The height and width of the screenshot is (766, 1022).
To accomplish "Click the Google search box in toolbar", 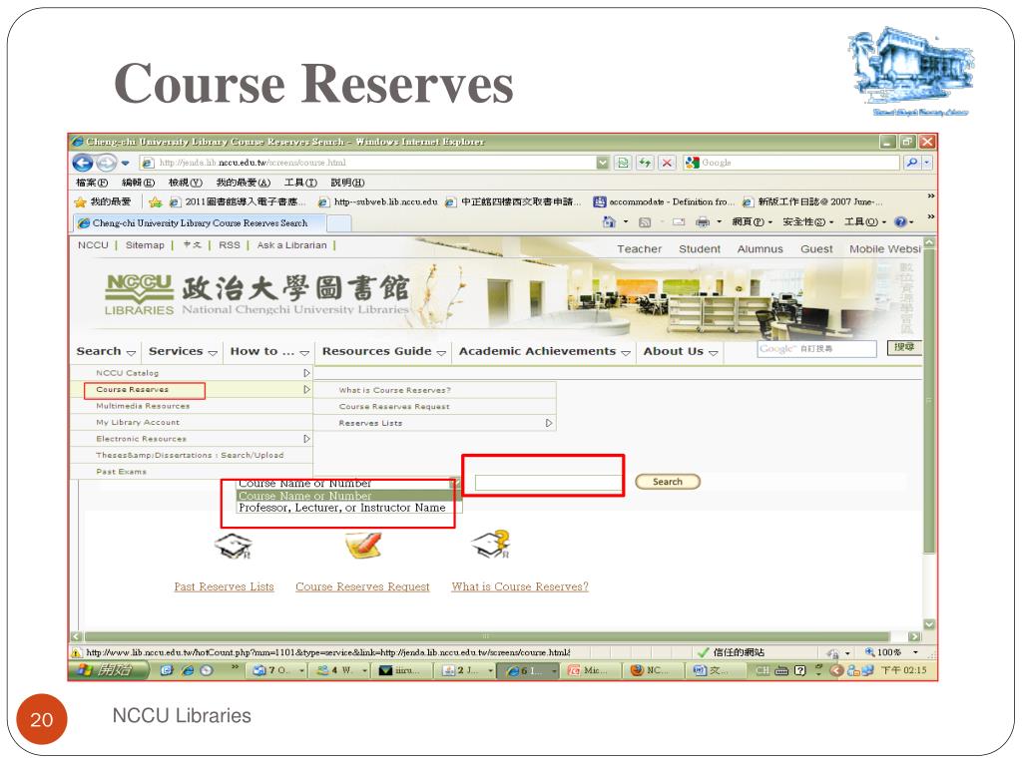I will (790, 163).
